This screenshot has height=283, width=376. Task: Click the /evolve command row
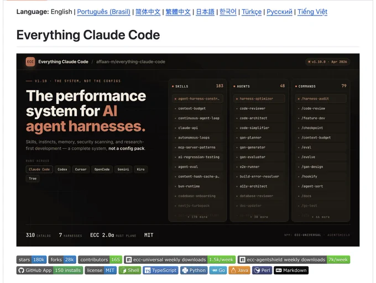click(x=321, y=157)
